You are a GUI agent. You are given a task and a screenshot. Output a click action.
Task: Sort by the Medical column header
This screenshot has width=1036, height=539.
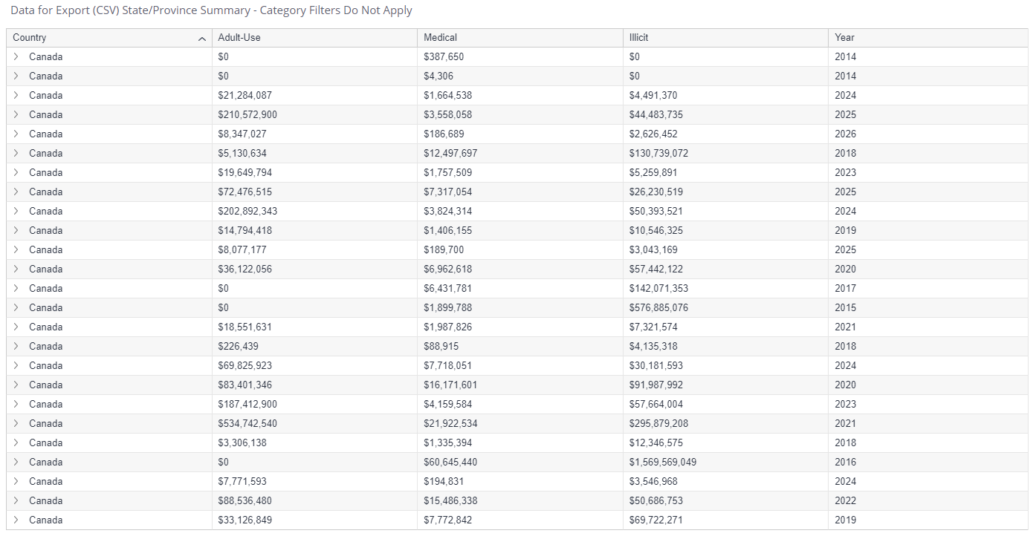point(440,38)
